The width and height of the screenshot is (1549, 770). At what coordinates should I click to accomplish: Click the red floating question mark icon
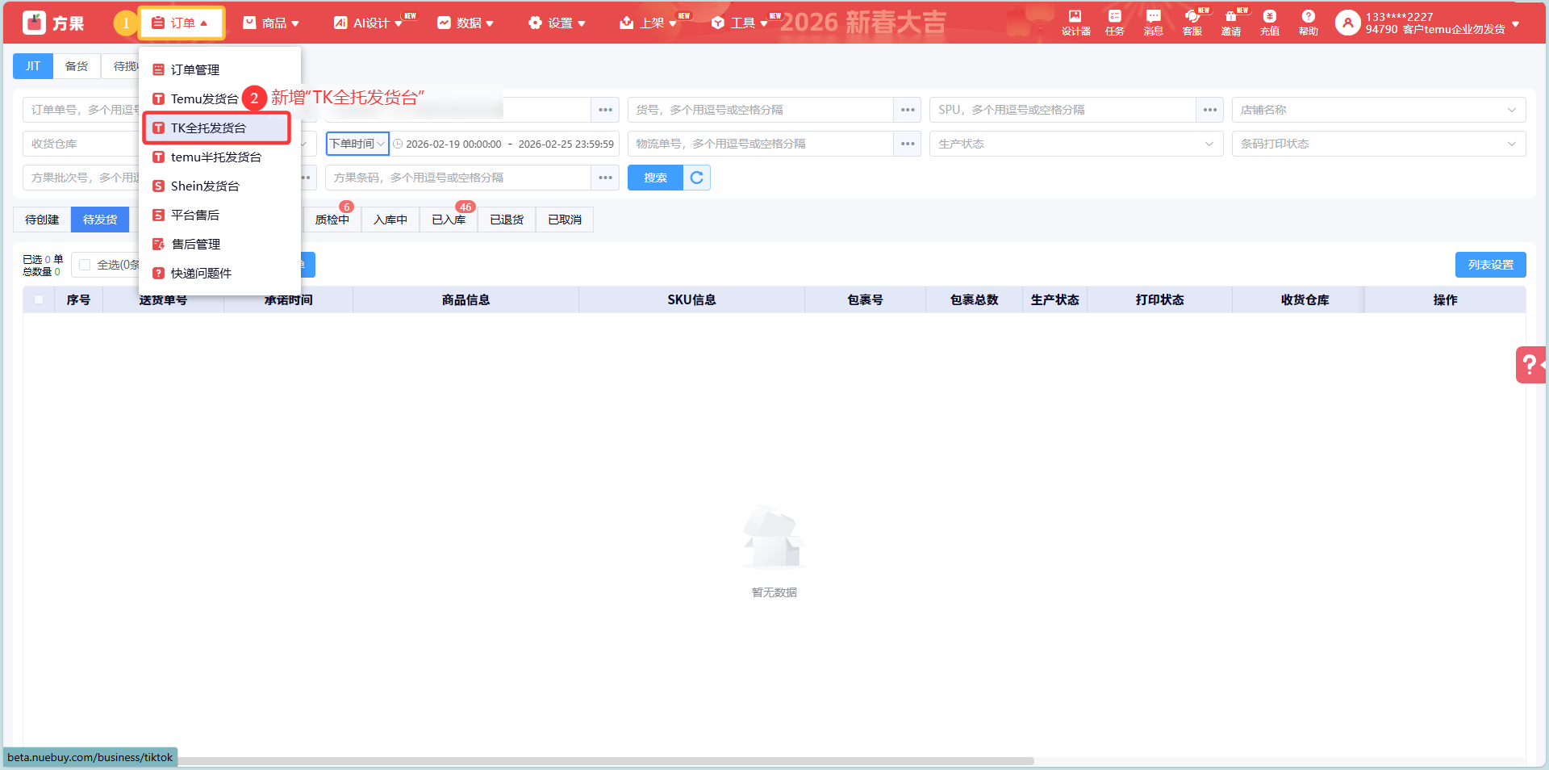pos(1530,365)
